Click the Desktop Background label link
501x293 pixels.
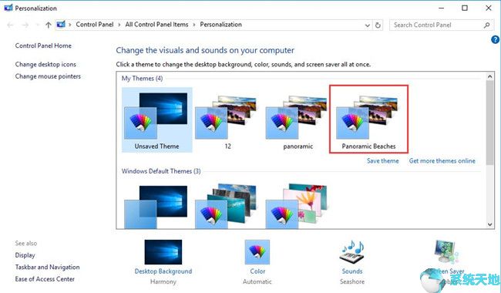point(163,271)
